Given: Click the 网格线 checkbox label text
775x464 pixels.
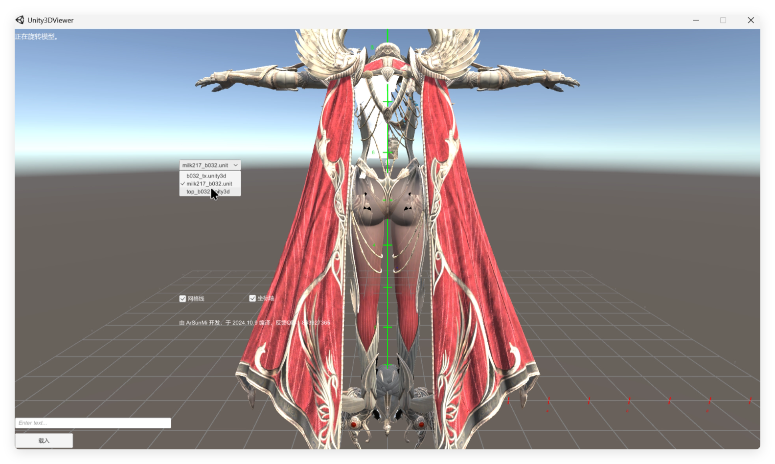Looking at the screenshot, I should 196,299.
